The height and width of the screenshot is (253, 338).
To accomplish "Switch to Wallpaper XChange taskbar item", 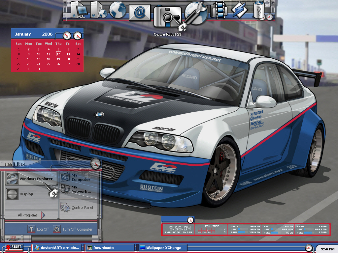I will 161,248.
